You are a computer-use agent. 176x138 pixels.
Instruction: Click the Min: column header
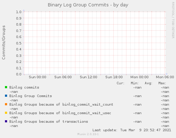[135, 83]
